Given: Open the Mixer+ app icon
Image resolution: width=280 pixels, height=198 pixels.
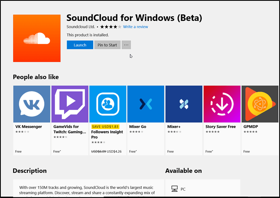Looking at the screenshot, I should [x=184, y=104].
